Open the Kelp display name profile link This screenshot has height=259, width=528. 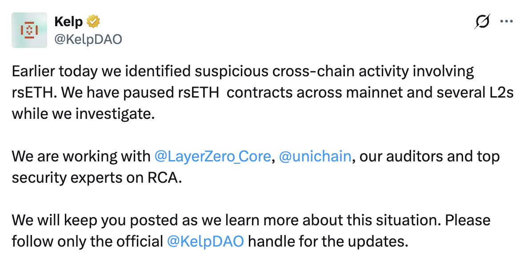point(68,21)
